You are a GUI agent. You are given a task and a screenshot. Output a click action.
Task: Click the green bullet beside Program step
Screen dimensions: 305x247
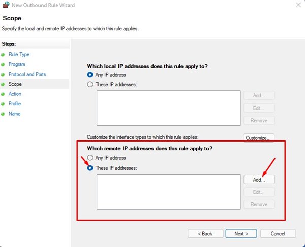coord(3,64)
